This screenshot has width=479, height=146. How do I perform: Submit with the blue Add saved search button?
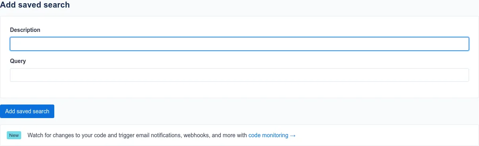pyautogui.click(x=27, y=111)
